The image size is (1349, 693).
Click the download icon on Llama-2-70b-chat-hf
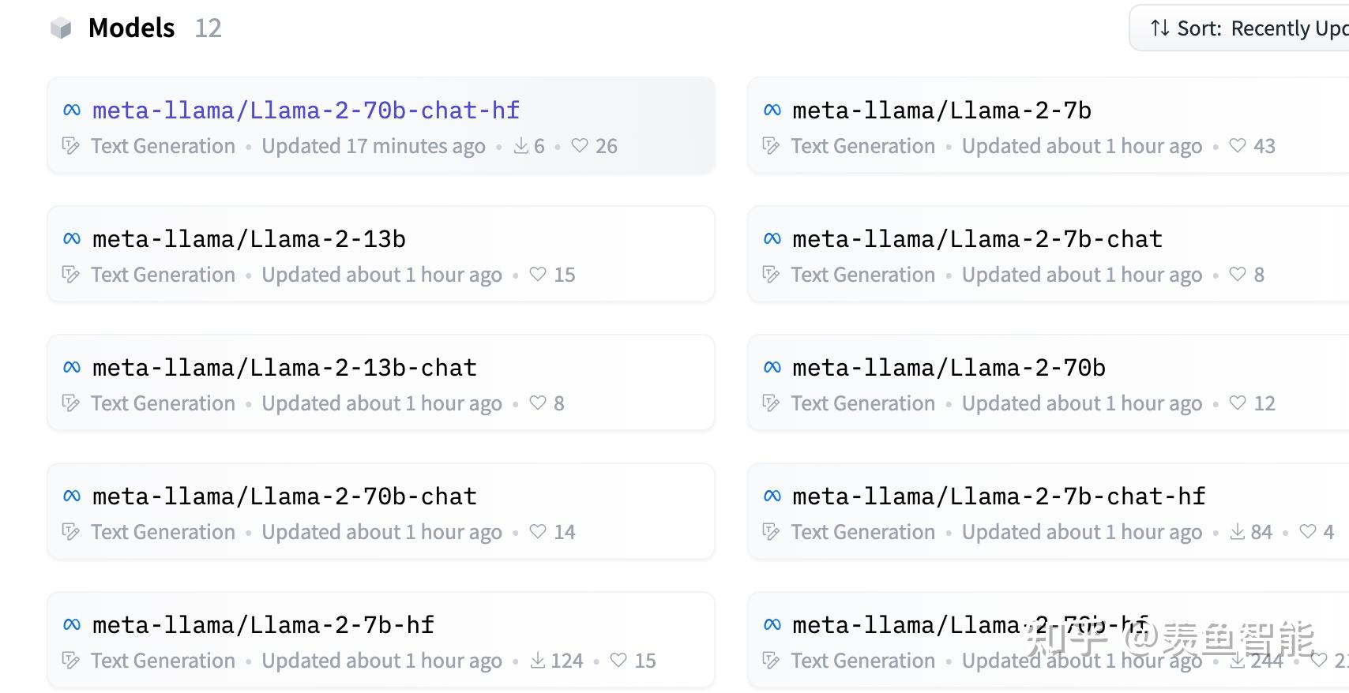(x=521, y=146)
